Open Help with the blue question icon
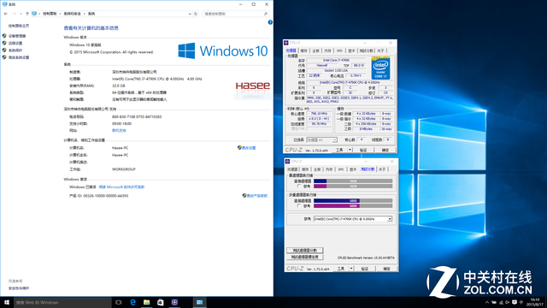Screen dimensions: 547x308 click(x=270, y=22)
